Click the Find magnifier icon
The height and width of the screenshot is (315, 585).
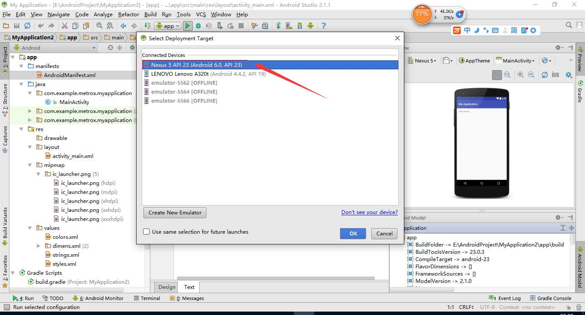coord(99,26)
